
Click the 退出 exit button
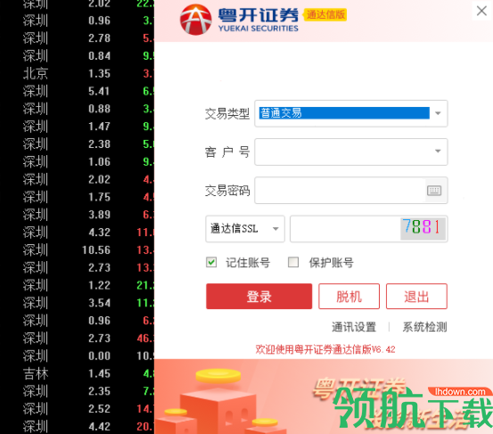pyautogui.click(x=416, y=297)
